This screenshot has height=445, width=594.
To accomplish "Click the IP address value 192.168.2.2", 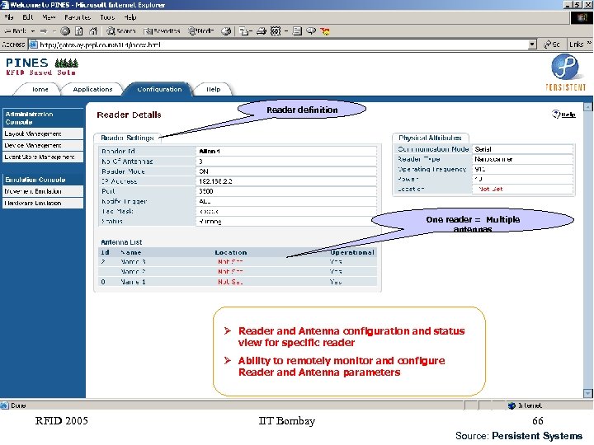I will [x=215, y=181].
